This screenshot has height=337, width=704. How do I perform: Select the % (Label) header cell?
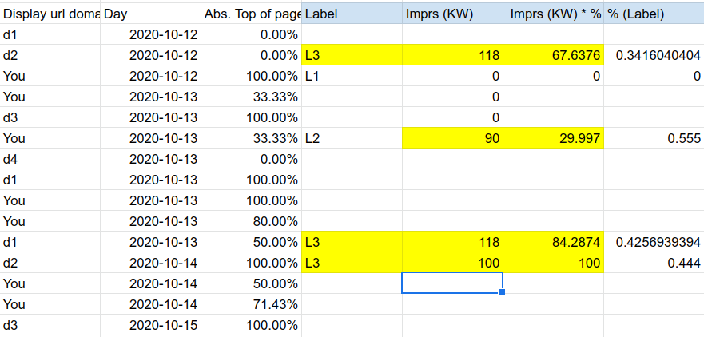654,14
